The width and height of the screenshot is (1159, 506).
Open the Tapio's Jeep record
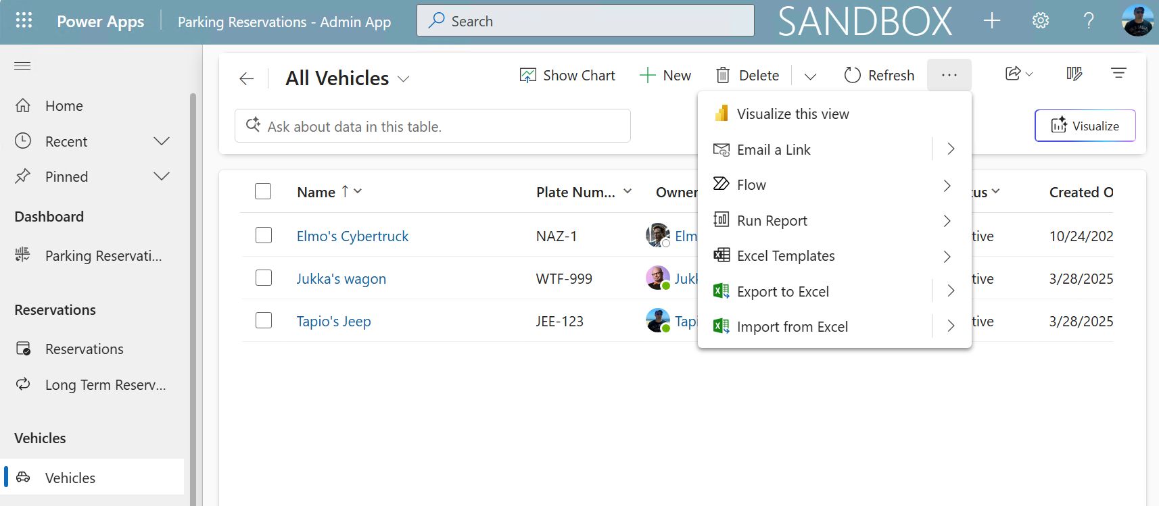333,321
